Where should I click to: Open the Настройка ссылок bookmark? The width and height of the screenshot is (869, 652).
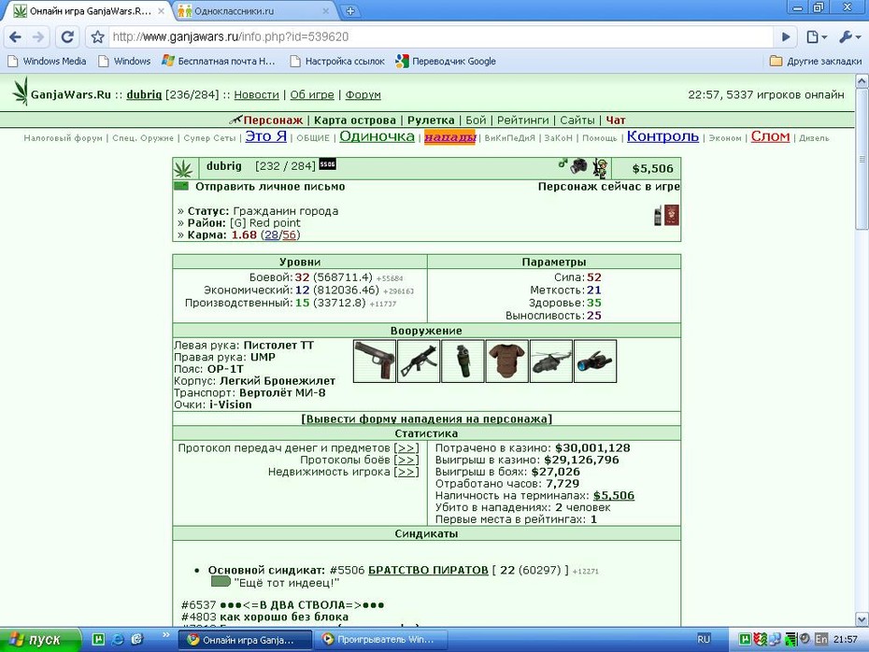(x=337, y=61)
